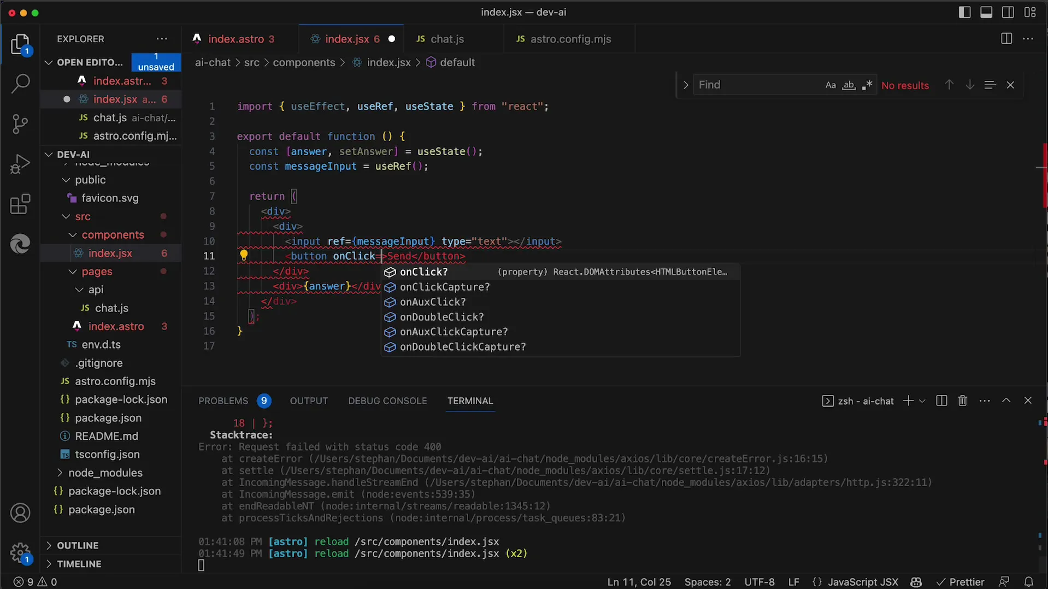Viewport: 1048px width, 589px height.
Task: Maximize the panel size with up chevron
Action: pyautogui.click(x=1006, y=400)
